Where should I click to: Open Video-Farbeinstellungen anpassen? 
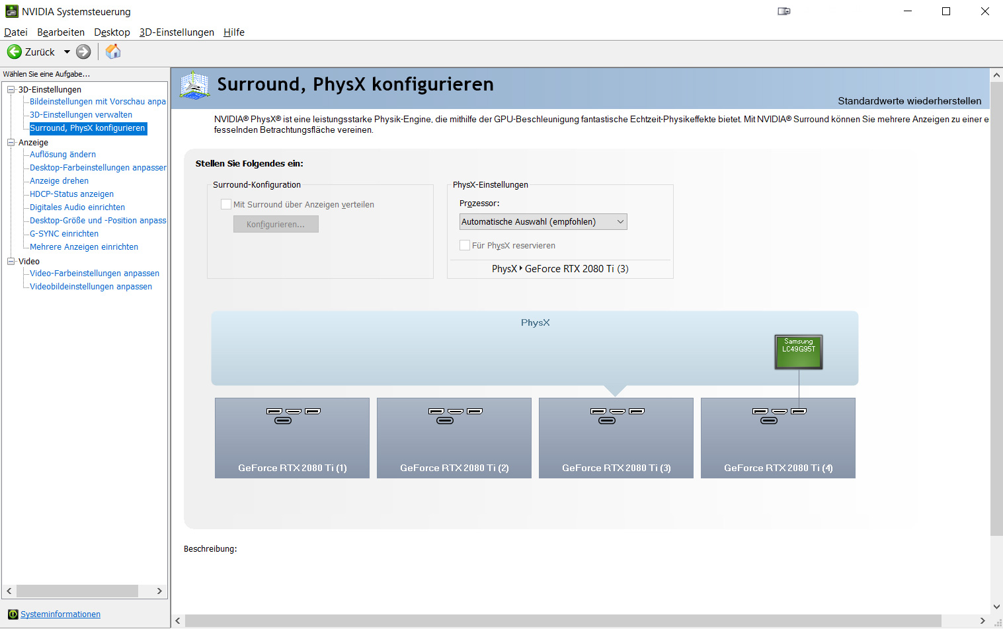[95, 274]
